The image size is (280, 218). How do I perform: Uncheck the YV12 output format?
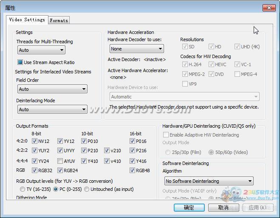point(60,141)
